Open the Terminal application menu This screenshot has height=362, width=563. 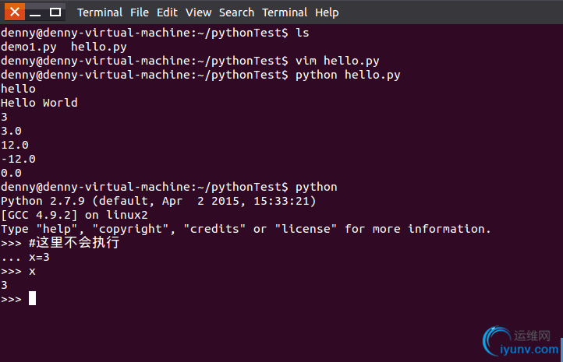click(x=100, y=12)
